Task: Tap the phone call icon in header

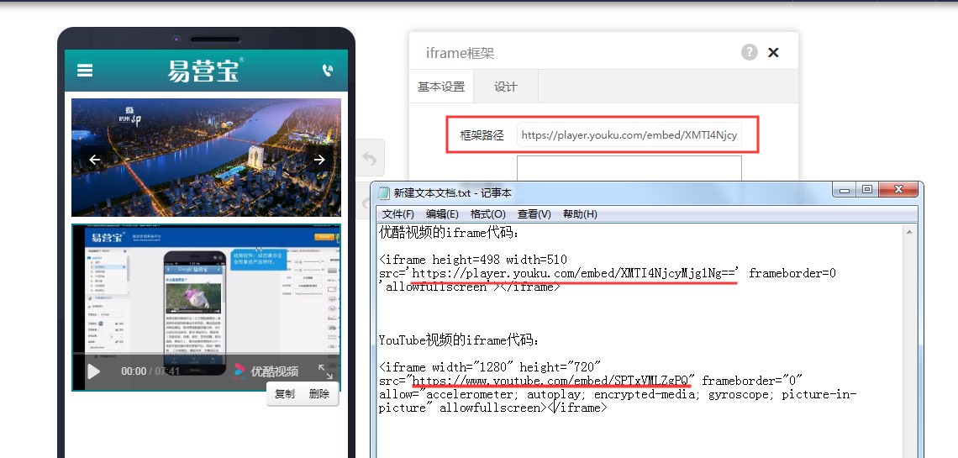Action: point(328,71)
